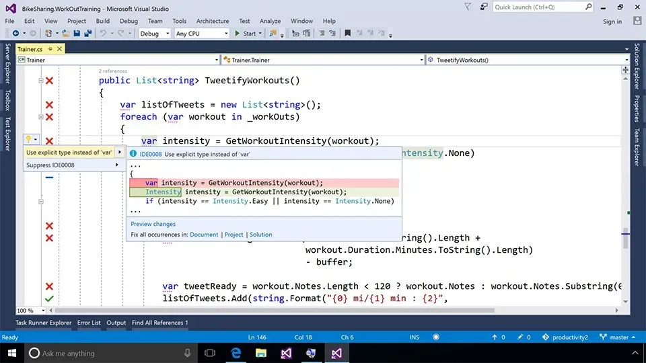Click the publish arrow icon in status bar
This screenshot has height=363, width=646.
[x=495, y=337]
